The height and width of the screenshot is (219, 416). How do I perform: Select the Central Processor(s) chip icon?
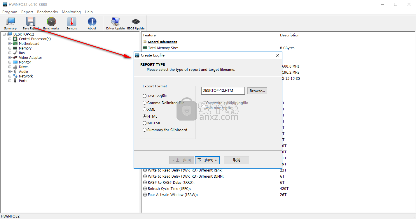[x=15, y=39]
